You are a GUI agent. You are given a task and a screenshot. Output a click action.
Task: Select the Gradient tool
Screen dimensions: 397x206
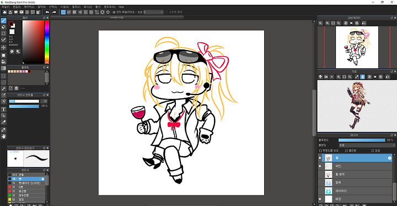coord(3,68)
